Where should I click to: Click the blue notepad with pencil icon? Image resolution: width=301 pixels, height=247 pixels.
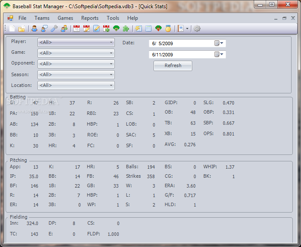click(96, 29)
